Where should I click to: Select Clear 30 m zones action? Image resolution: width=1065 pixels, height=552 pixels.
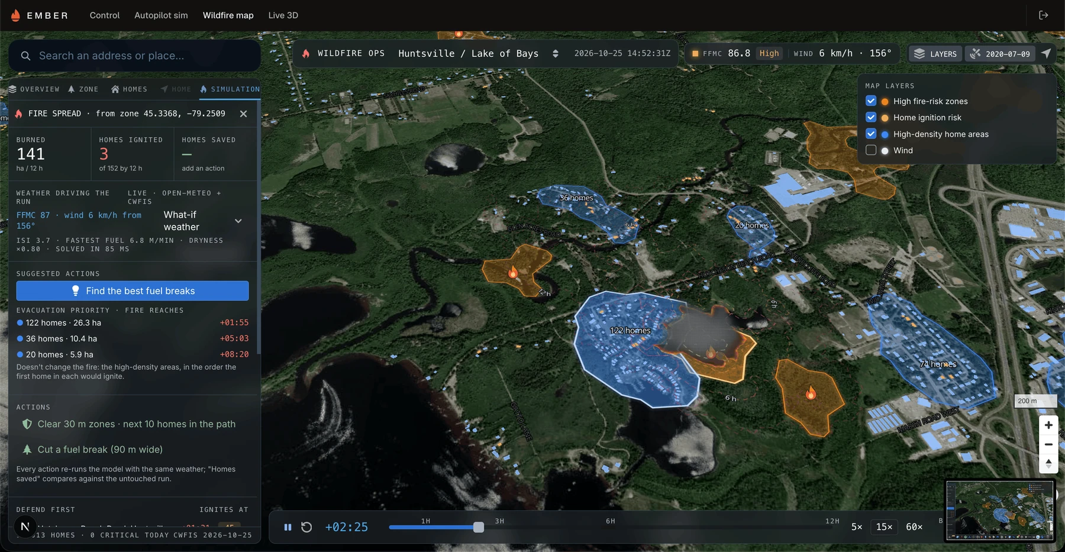tap(133, 424)
